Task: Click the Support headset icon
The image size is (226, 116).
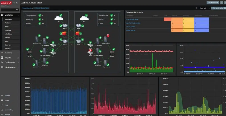Action: click(2, 96)
